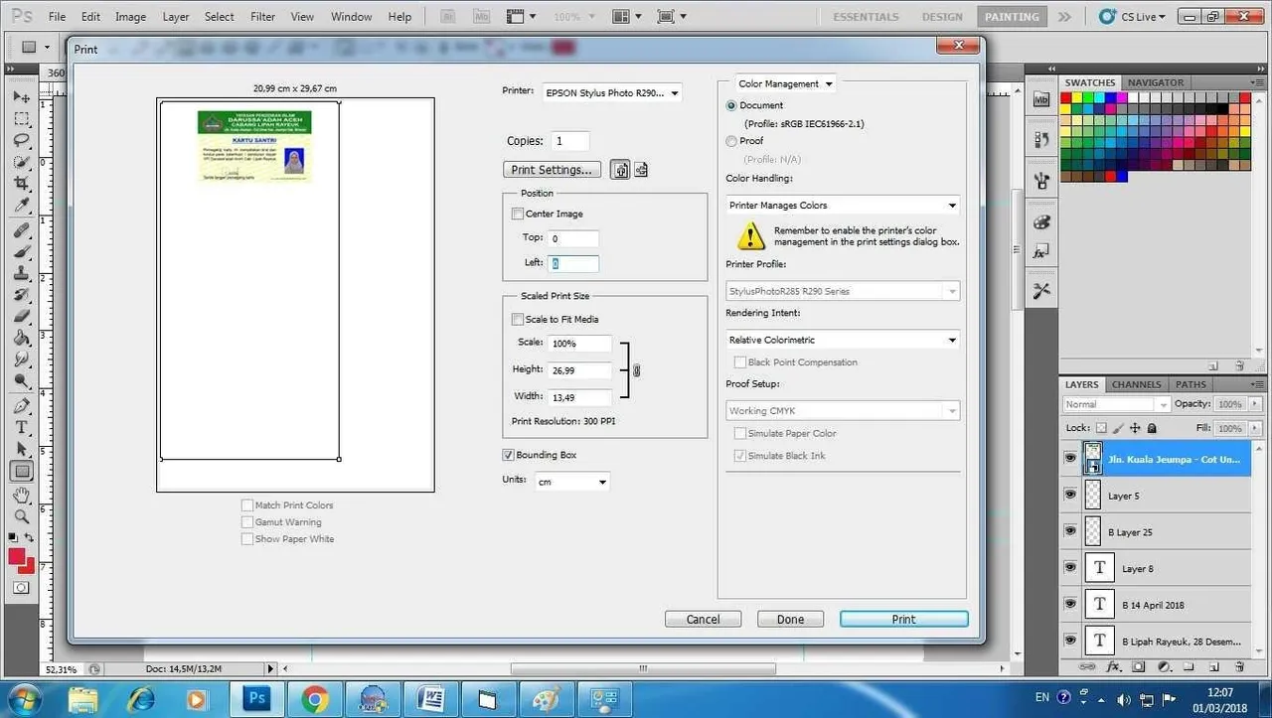Select the Eyedropper tool

point(21,207)
